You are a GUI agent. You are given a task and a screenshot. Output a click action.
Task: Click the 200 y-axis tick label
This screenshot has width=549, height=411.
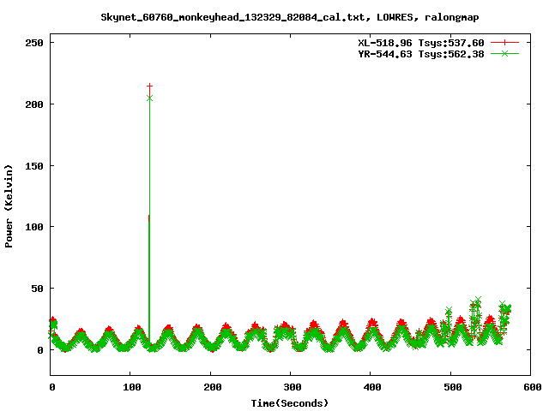[34, 104]
